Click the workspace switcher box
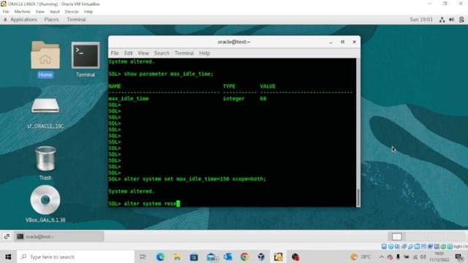Screen dimensions: 468x263 396,237
